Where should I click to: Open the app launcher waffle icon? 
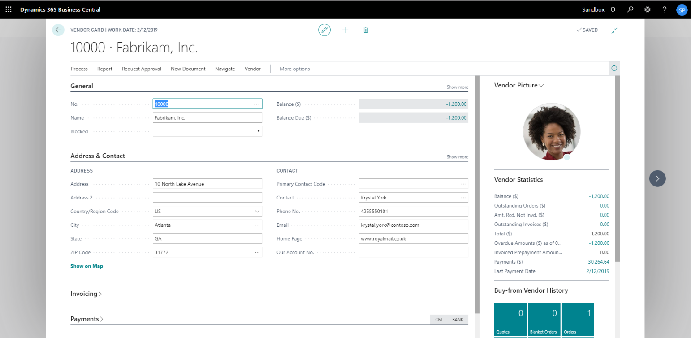coord(9,9)
